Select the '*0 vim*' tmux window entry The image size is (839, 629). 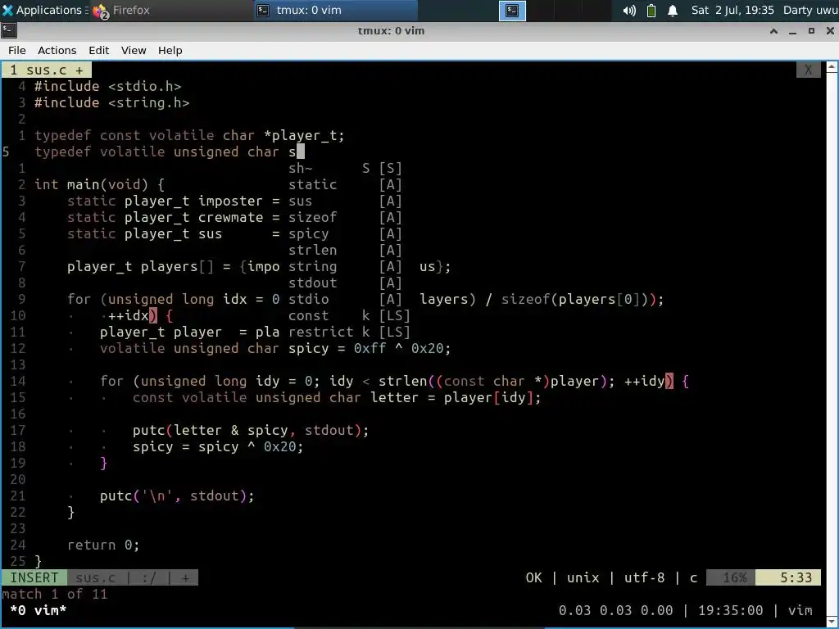click(x=38, y=610)
